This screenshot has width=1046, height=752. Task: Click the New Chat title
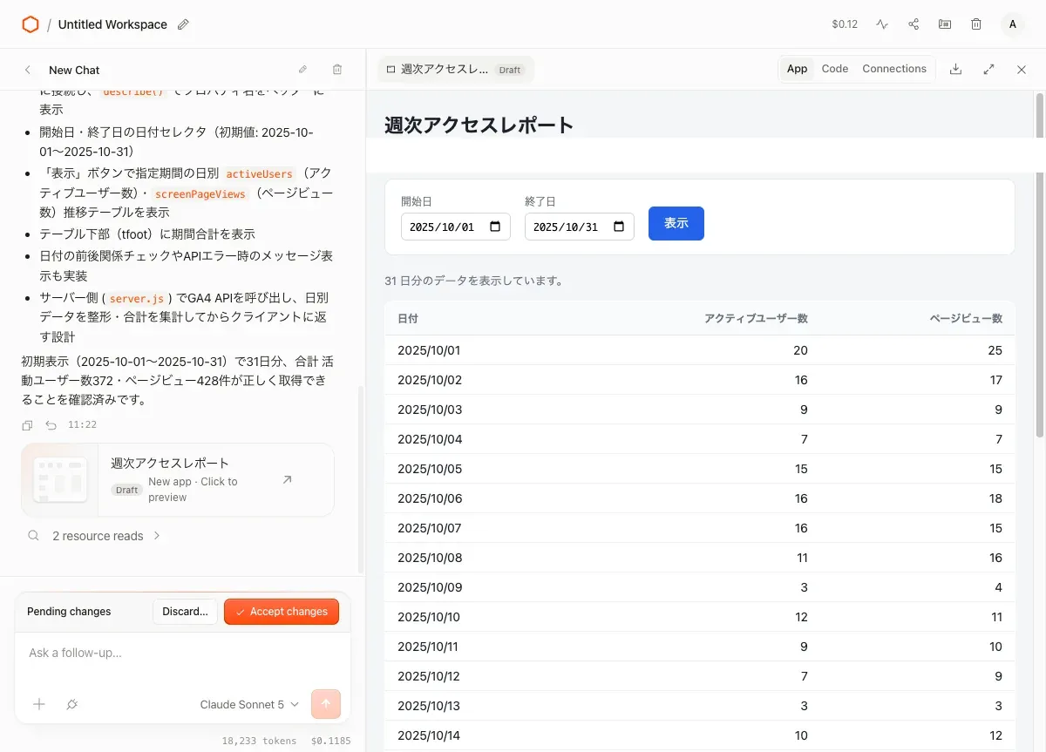pos(74,70)
